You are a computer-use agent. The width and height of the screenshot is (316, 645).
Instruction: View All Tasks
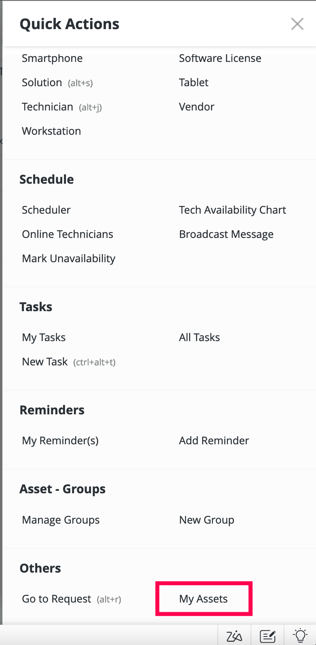point(199,337)
